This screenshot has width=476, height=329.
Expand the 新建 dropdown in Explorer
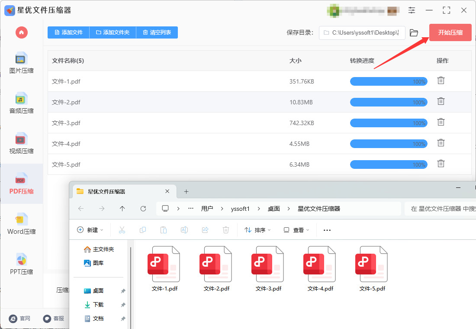(90, 230)
